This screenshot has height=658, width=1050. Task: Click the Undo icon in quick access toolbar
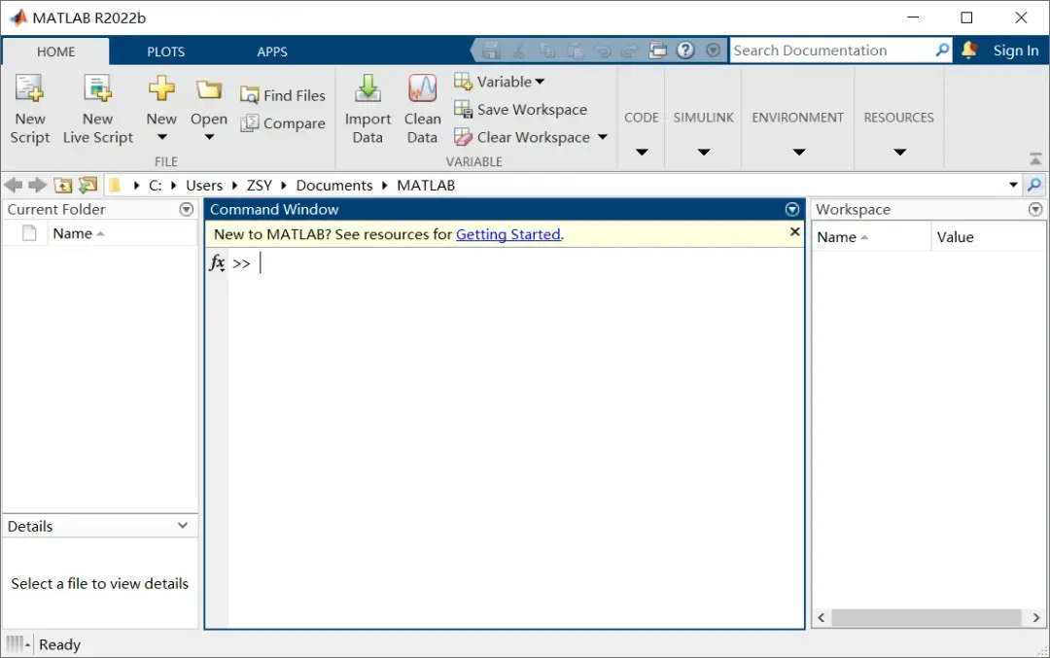pyautogui.click(x=603, y=51)
